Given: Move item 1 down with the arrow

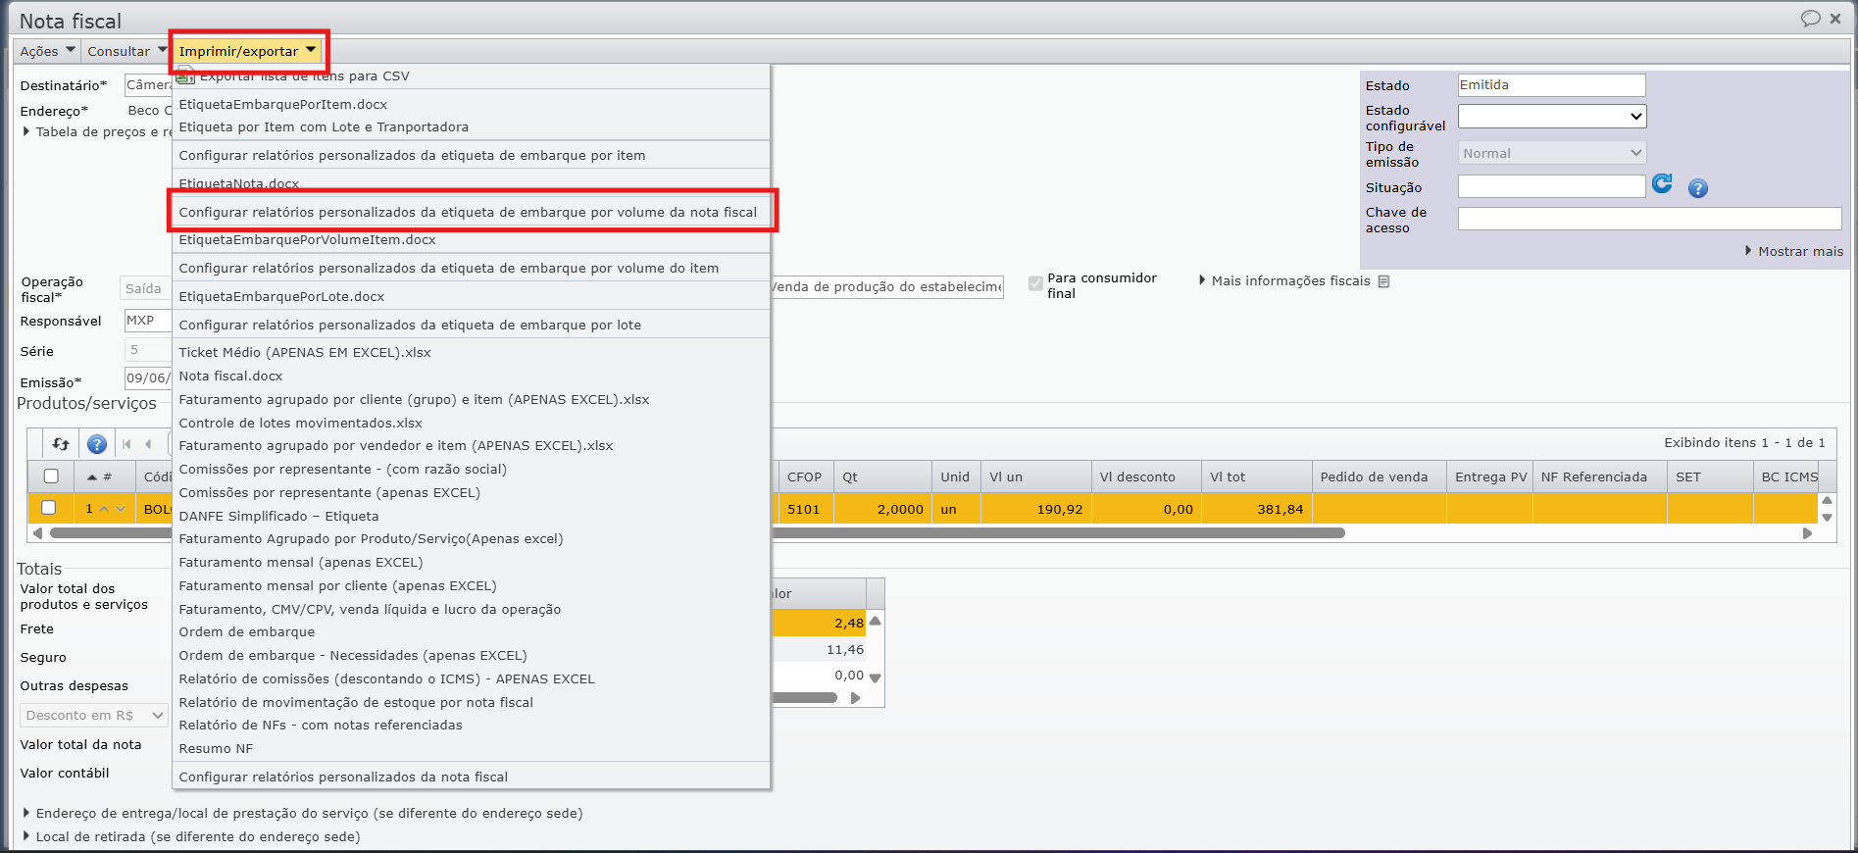Looking at the screenshot, I should point(121,508).
